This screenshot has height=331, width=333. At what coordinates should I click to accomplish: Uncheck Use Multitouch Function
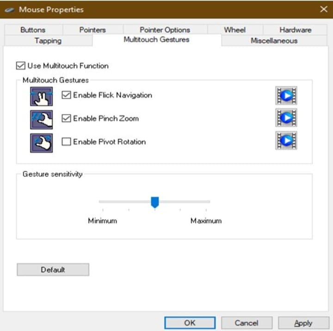[21, 66]
